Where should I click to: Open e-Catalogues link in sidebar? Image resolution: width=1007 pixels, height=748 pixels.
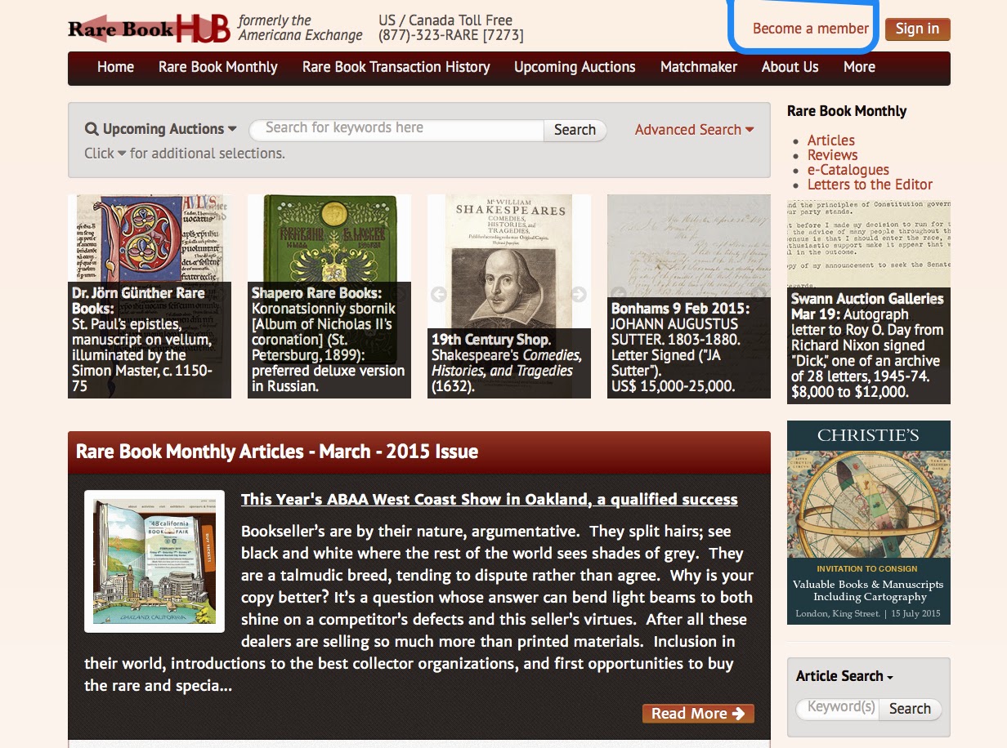pyautogui.click(x=848, y=170)
